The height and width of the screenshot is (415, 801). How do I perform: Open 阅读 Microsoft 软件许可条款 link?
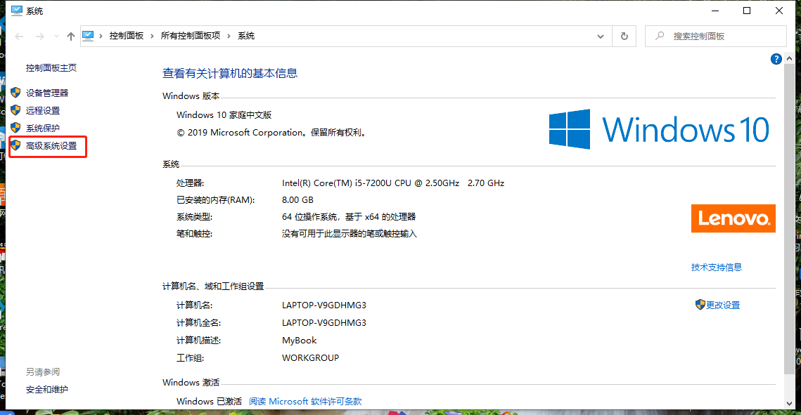coord(305,401)
